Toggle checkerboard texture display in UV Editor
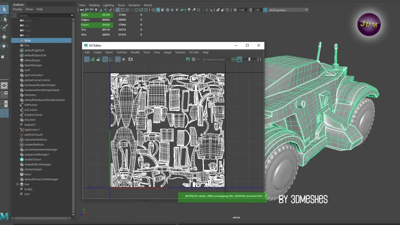400x225 pixels. tap(193, 59)
